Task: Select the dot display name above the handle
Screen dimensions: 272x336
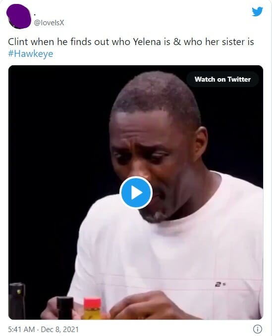Action: pos(35,14)
